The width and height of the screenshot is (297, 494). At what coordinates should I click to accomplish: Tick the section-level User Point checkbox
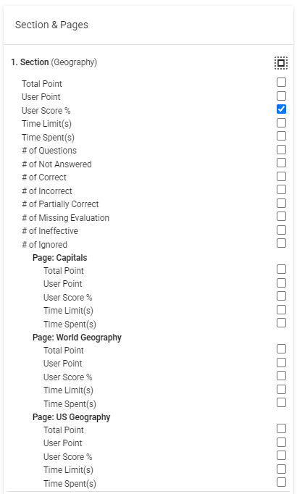pos(281,96)
